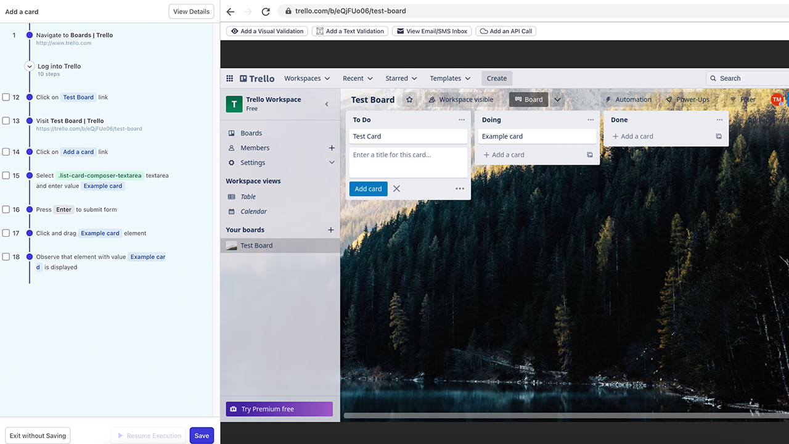The image size is (789, 444).
Task: Click Add an API Call
Action: pyautogui.click(x=505, y=31)
